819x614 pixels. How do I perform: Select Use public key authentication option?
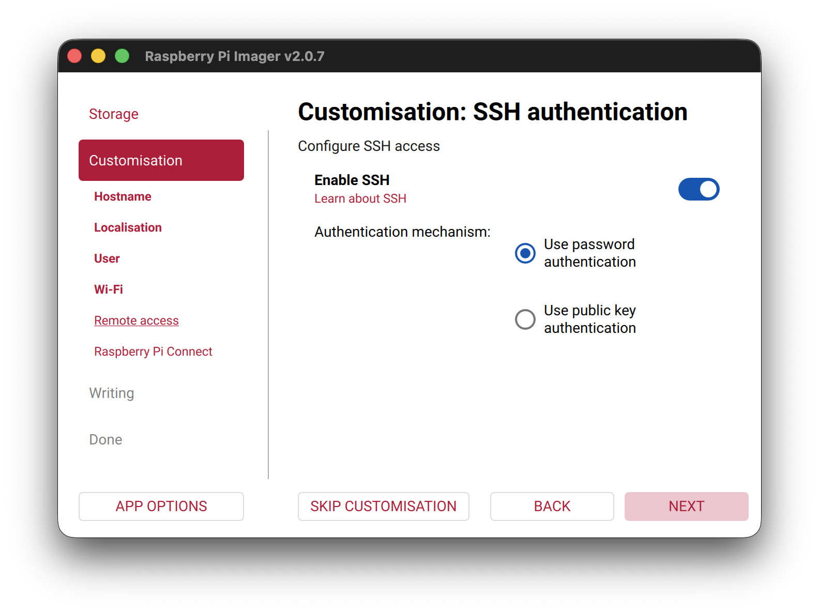[525, 319]
